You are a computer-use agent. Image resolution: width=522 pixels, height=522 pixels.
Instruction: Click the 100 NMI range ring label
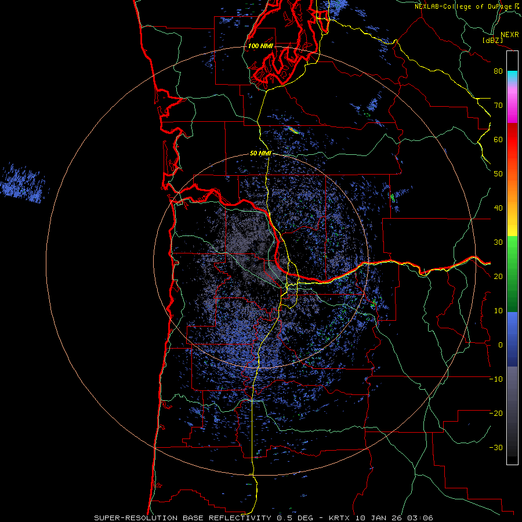[260, 46]
